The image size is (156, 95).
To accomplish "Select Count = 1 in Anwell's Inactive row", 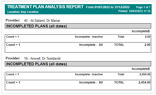I will click(x=12, y=74).
